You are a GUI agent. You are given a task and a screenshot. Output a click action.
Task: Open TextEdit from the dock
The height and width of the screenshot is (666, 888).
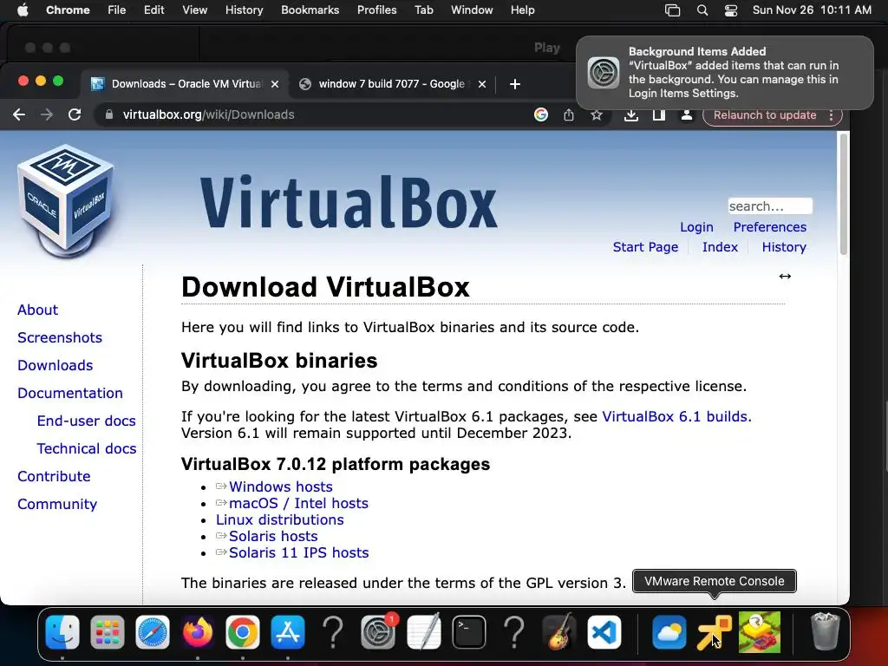pos(423,632)
